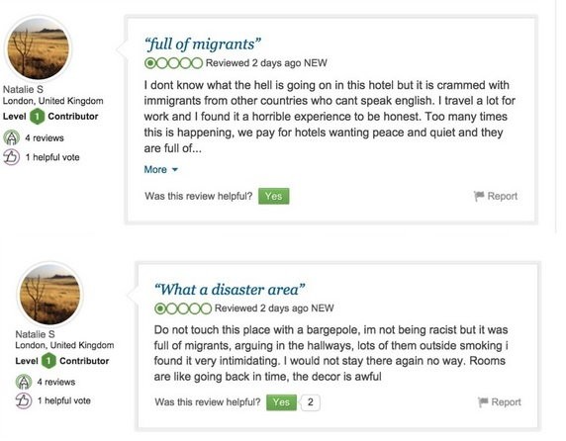
Task: Click the thumbs-up helpful vote icon in top profile
Action: click(12, 157)
